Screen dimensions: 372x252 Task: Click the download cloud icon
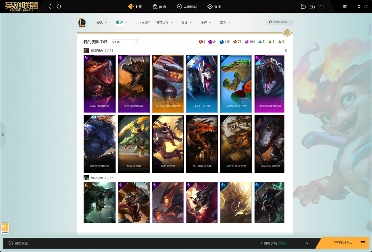pos(312,7)
